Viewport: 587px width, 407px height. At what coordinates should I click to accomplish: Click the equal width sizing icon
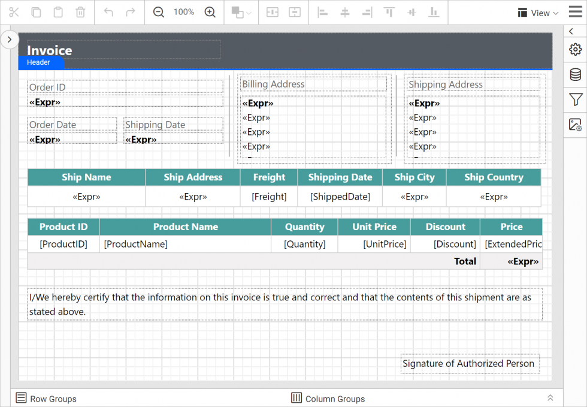(x=272, y=13)
